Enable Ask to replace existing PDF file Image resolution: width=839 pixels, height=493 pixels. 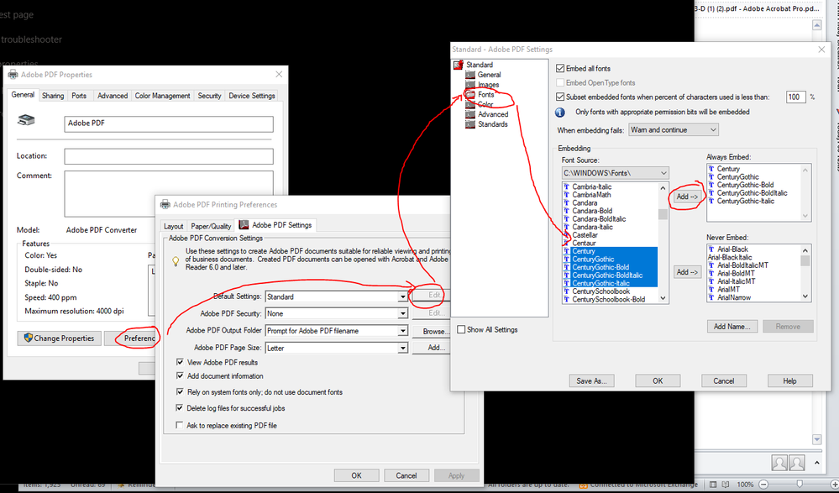pyautogui.click(x=180, y=426)
